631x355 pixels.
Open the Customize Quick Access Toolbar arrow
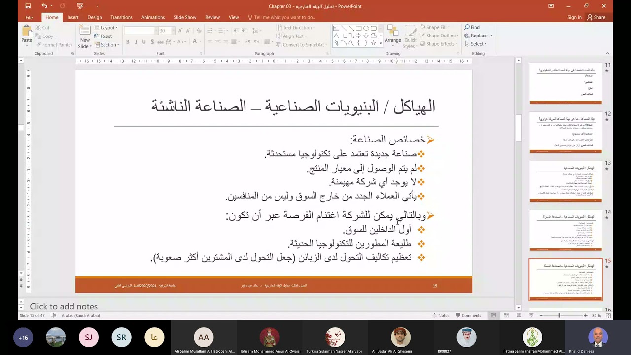click(x=98, y=6)
